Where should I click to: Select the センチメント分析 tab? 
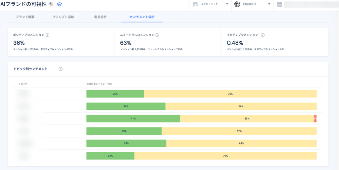click(142, 17)
